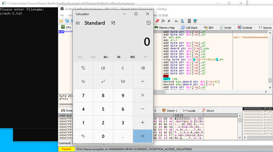Select the Dump tab in lower pane
Image resolution: width=273 pixels, height=152 pixels.
pyautogui.click(x=67, y=111)
